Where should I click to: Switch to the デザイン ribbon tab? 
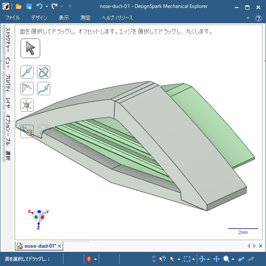coord(39,18)
